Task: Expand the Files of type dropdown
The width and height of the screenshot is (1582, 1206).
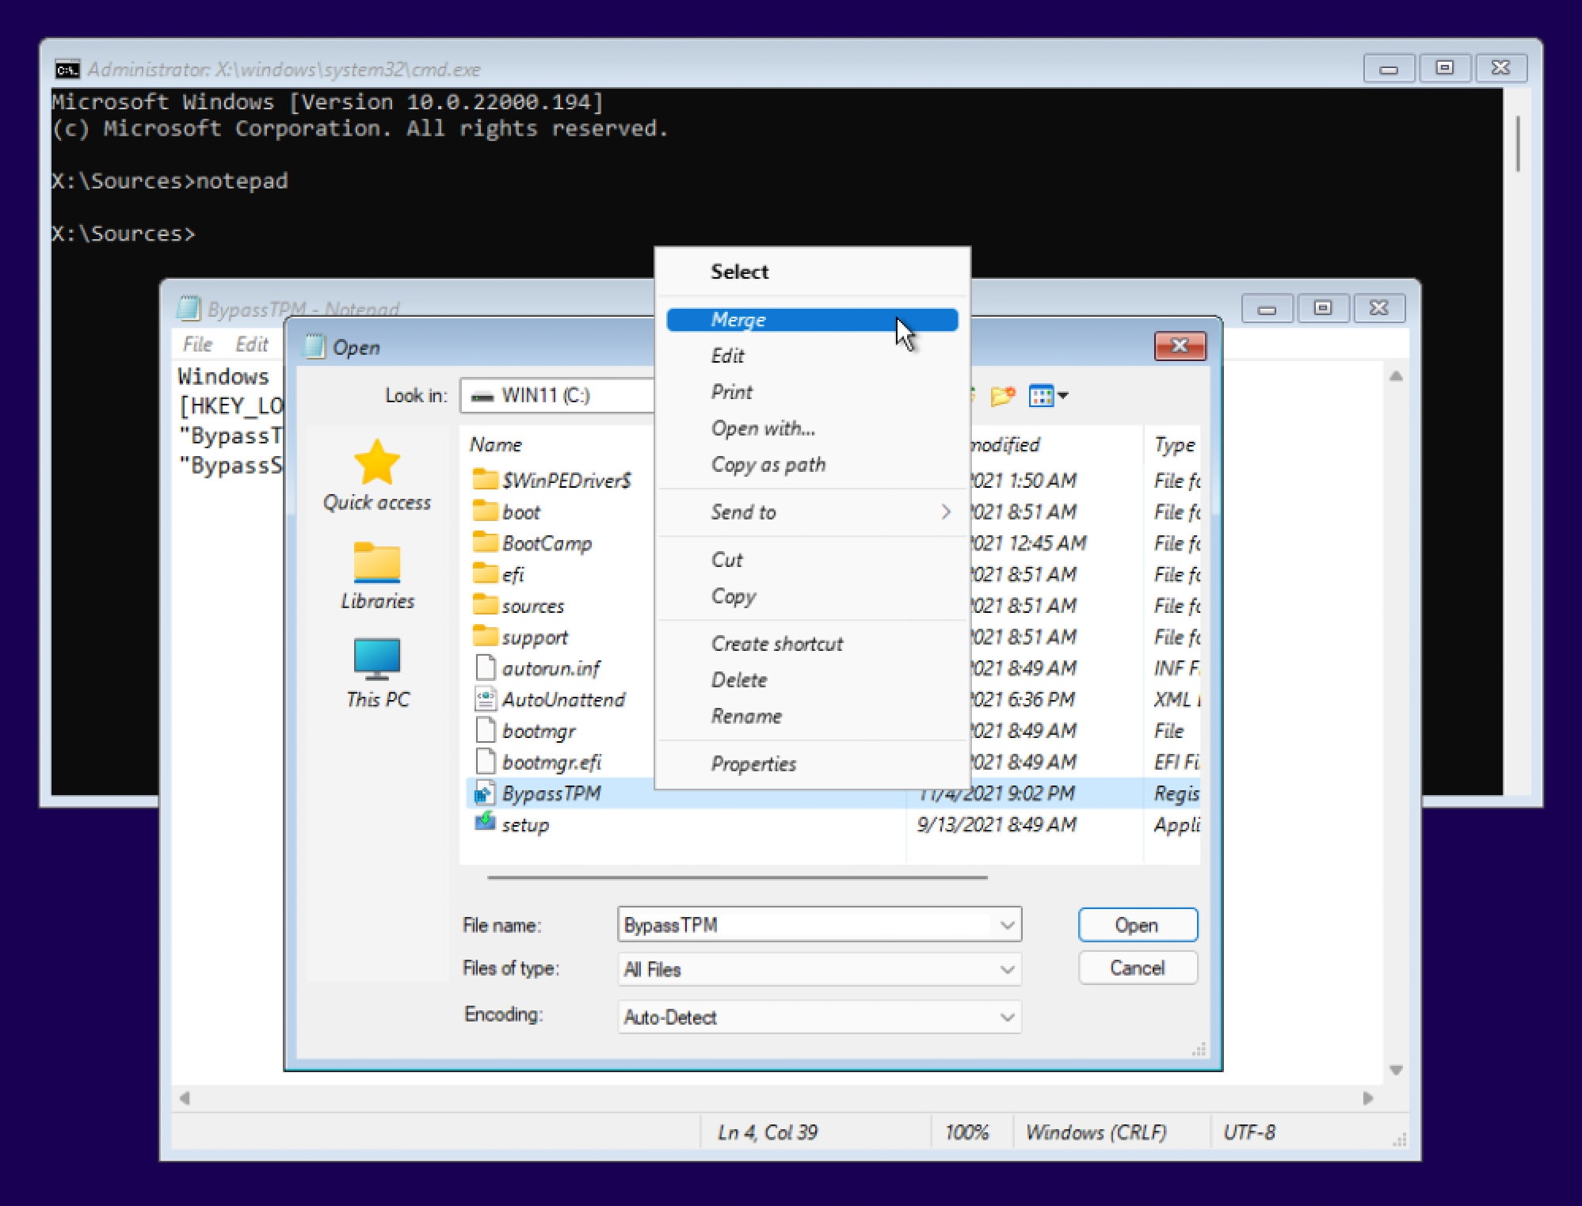Action: (x=1008, y=969)
